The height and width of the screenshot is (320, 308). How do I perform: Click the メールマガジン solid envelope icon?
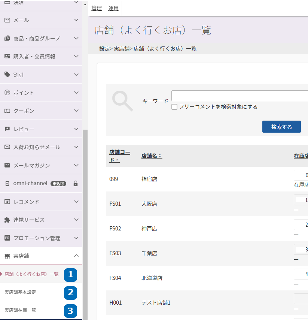tap(7, 165)
